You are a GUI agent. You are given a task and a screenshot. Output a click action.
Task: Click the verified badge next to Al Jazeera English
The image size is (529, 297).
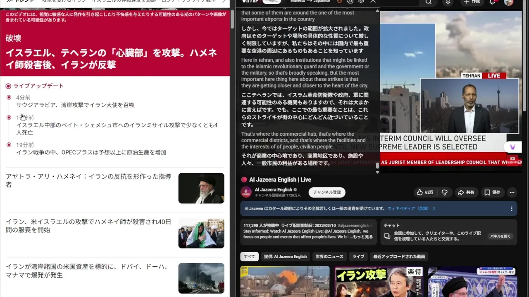point(295,190)
